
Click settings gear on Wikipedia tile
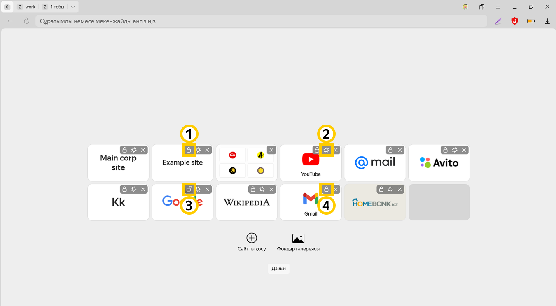coord(262,190)
